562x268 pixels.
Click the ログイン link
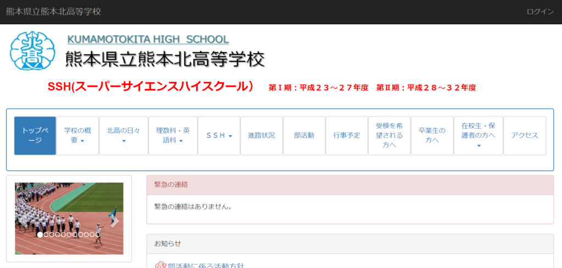click(539, 12)
